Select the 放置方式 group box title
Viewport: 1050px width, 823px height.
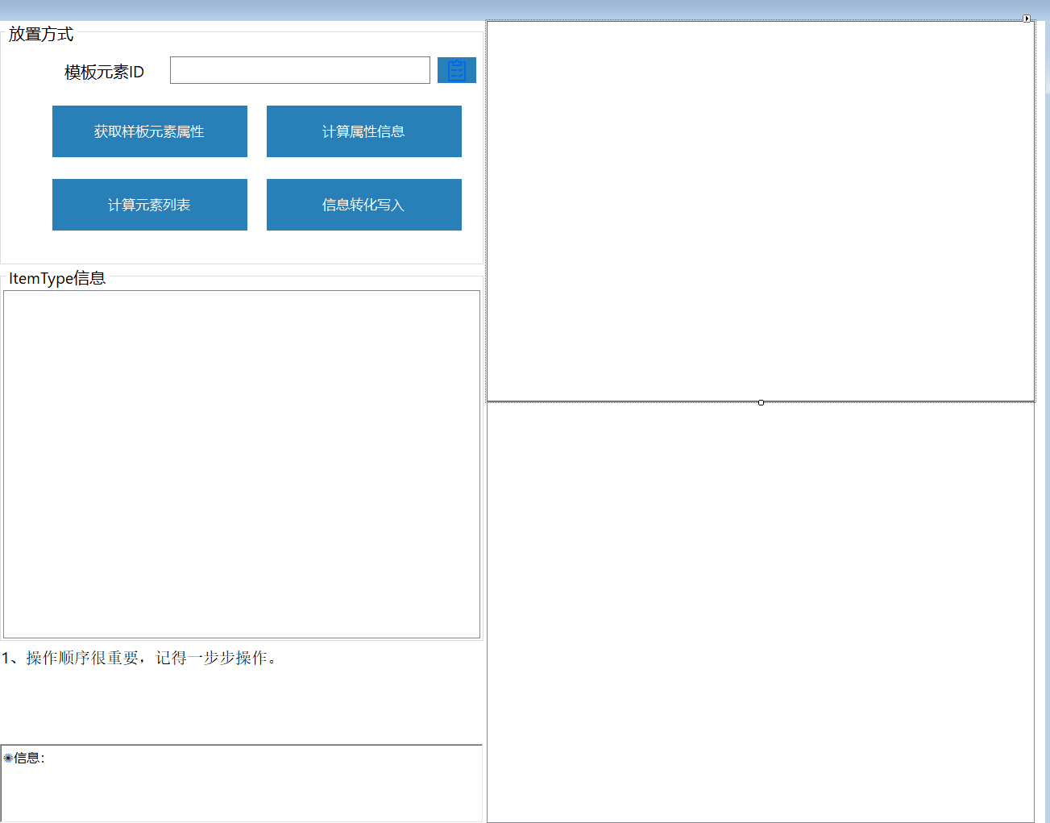41,35
